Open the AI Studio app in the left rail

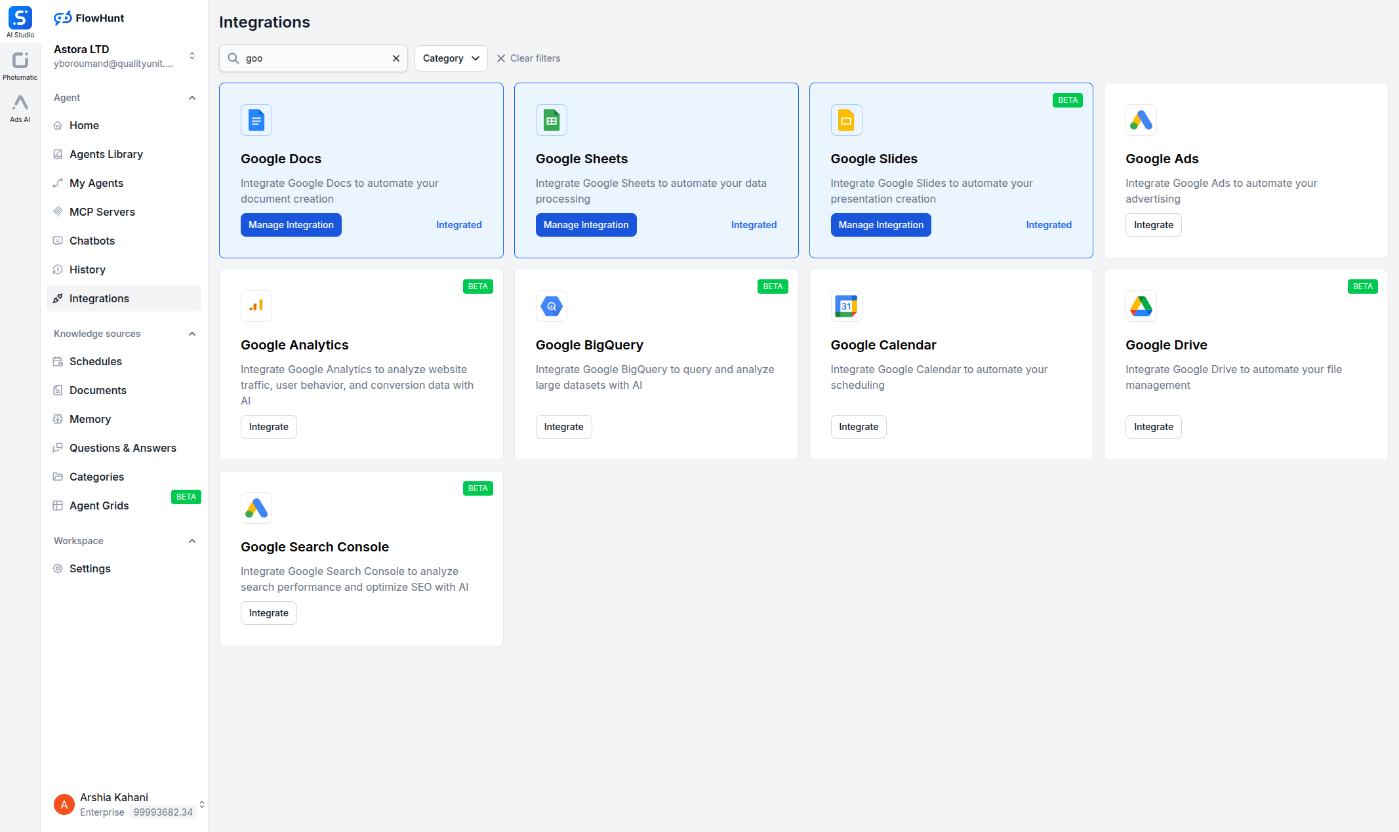[x=20, y=18]
